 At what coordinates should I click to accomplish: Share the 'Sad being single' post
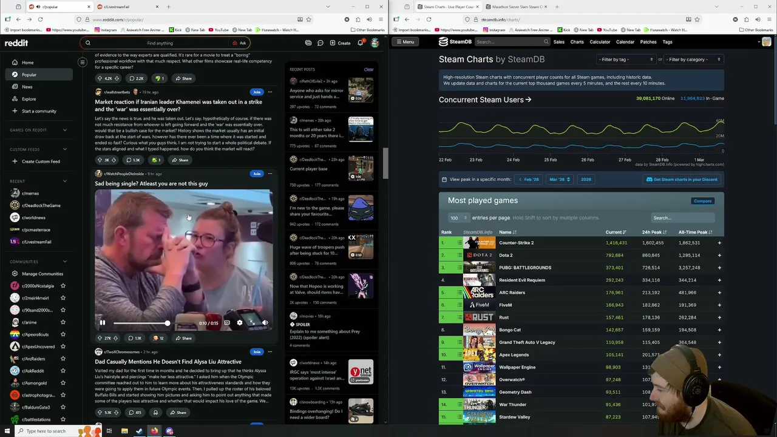click(183, 338)
